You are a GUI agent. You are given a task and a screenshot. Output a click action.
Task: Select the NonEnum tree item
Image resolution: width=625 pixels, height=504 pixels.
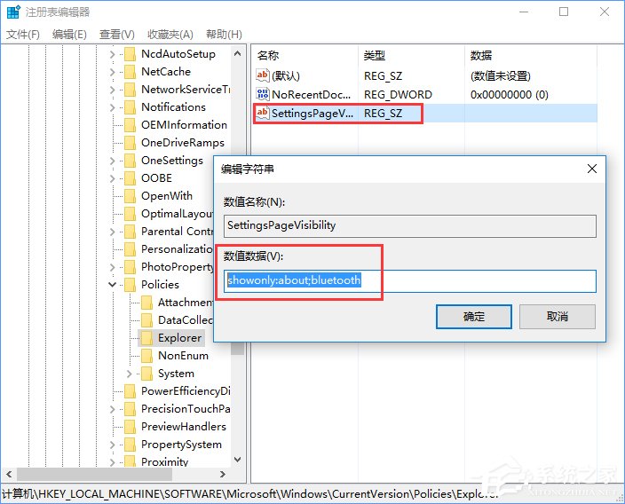click(x=183, y=356)
